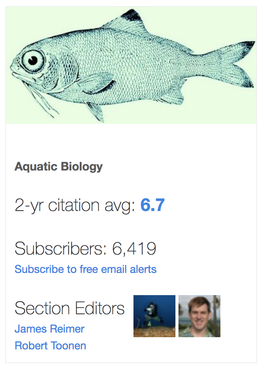Image resolution: width=270 pixels, height=367 pixels.
Task: Click the 2-yr citation avg label
Action: pos(75,206)
